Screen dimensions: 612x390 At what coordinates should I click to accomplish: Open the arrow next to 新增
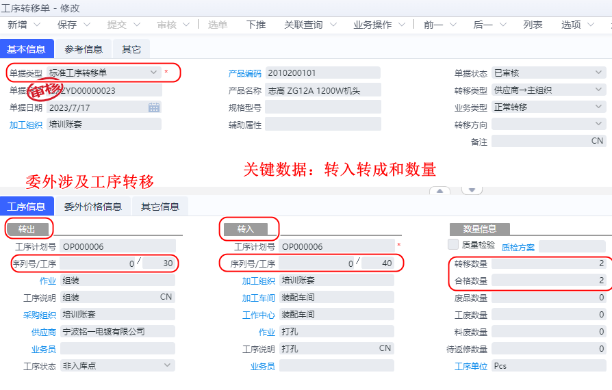click(39, 25)
